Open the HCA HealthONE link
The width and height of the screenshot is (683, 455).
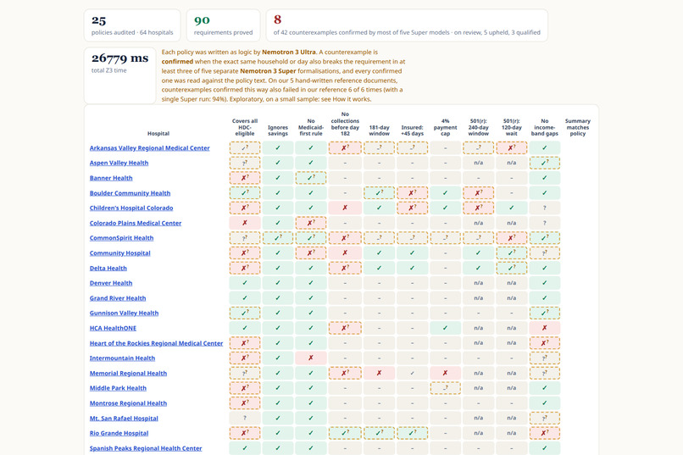click(x=113, y=328)
